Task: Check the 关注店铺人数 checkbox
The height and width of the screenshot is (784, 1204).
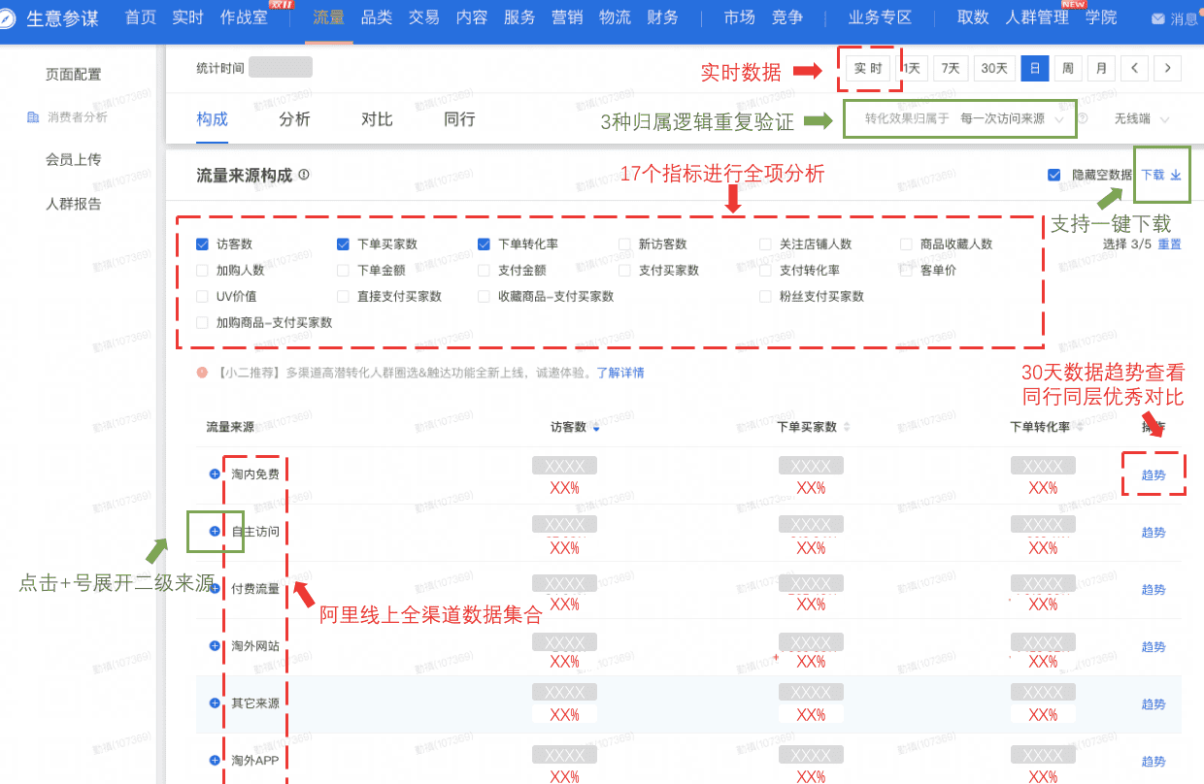Action: pyautogui.click(x=765, y=245)
